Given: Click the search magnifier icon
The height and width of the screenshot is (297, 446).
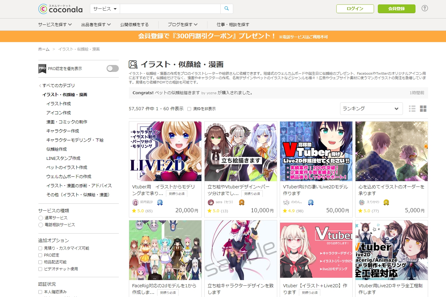Looking at the screenshot, I should point(226,9).
